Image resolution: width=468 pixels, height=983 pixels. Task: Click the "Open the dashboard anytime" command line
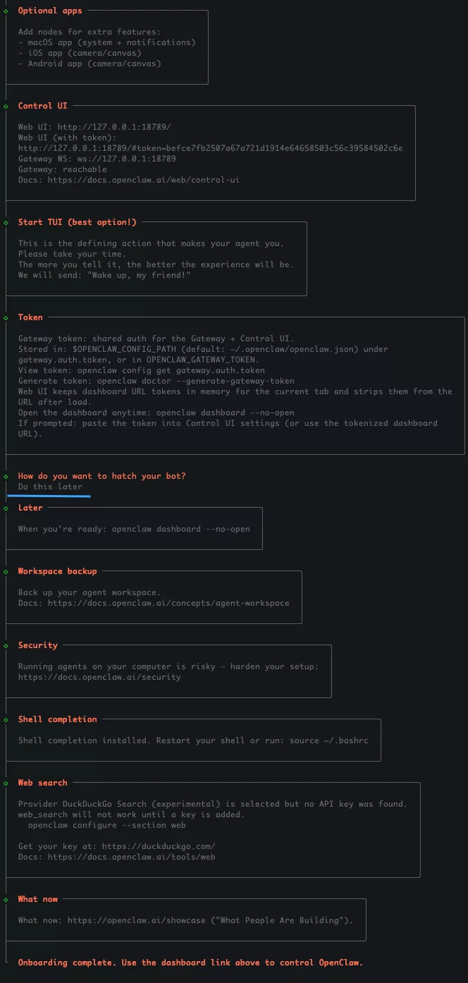[156, 413]
